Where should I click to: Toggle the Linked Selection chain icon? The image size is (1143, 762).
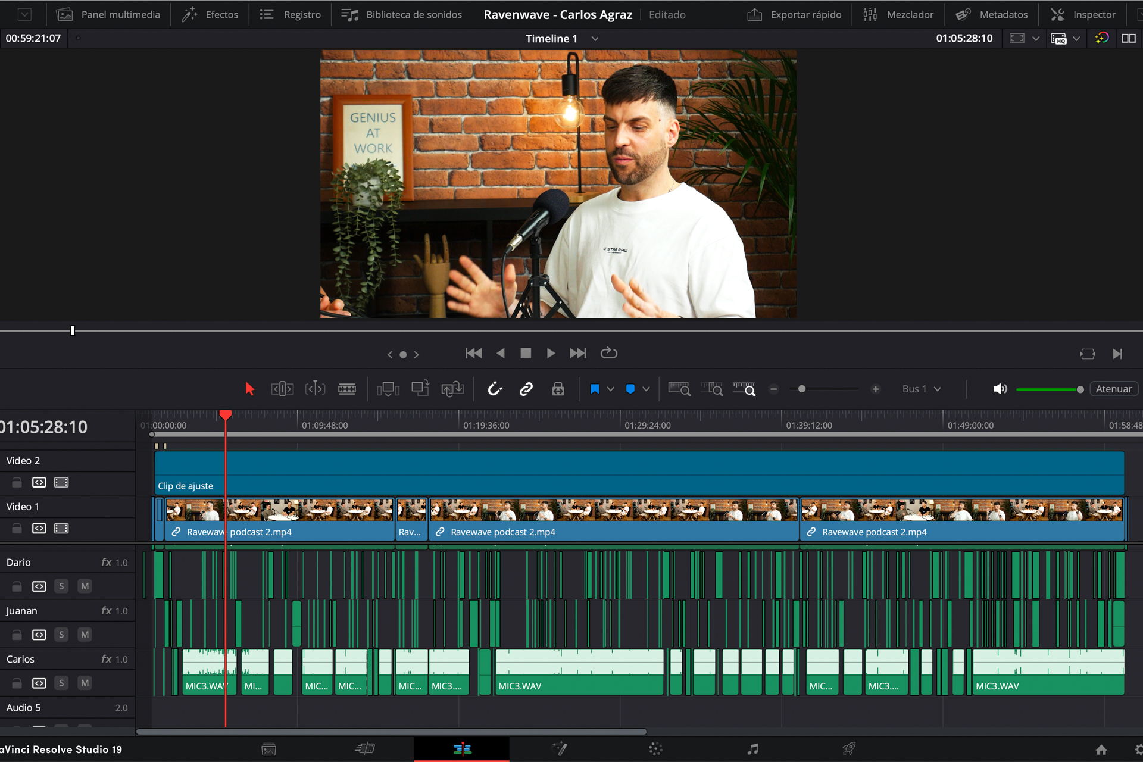tap(526, 389)
